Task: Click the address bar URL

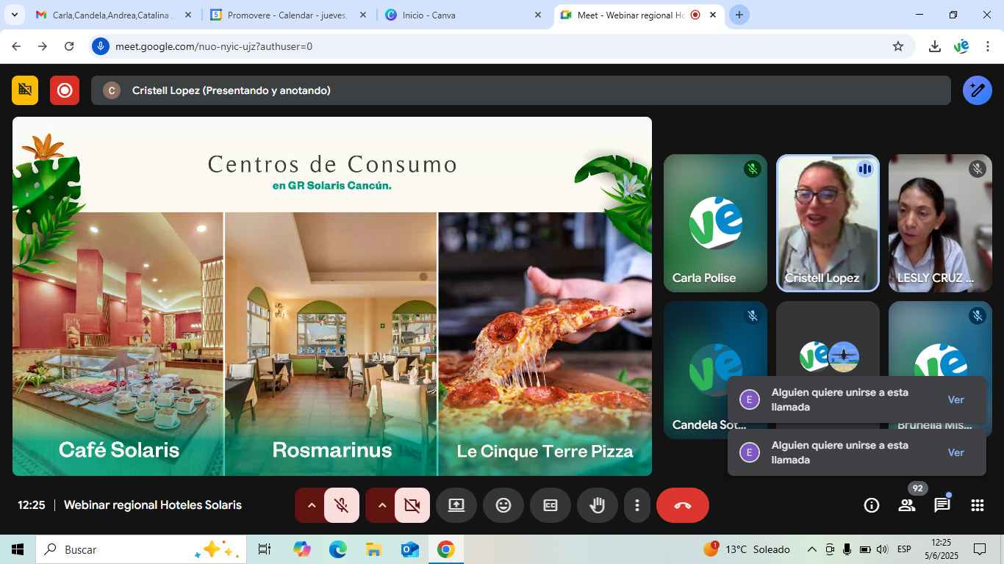Action: tap(214, 46)
